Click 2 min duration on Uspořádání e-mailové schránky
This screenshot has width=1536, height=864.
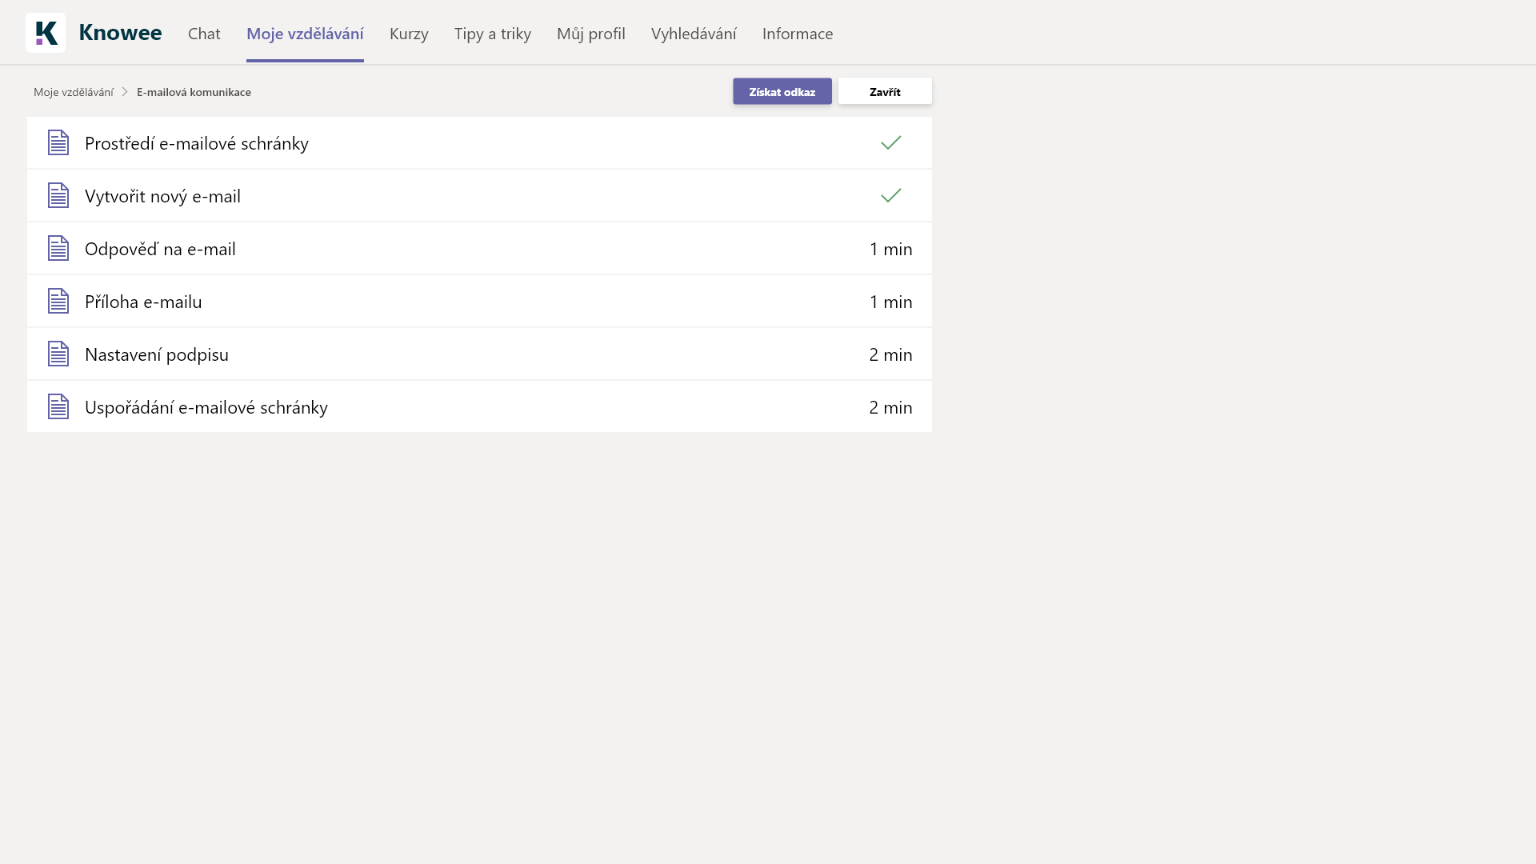click(x=890, y=407)
